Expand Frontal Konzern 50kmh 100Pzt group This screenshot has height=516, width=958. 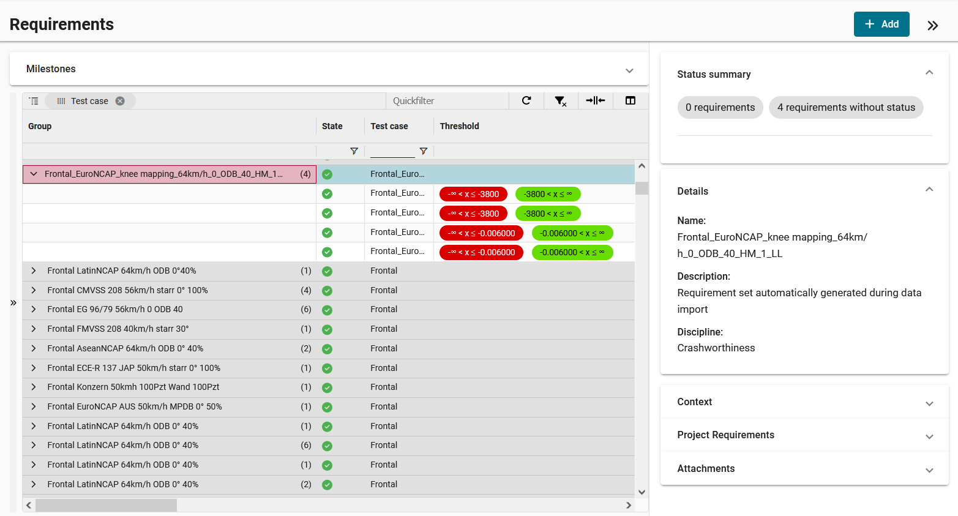coord(34,387)
